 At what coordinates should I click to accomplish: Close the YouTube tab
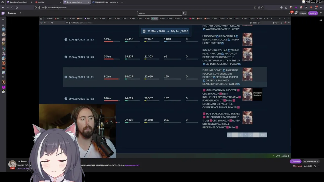coord(60,2)
